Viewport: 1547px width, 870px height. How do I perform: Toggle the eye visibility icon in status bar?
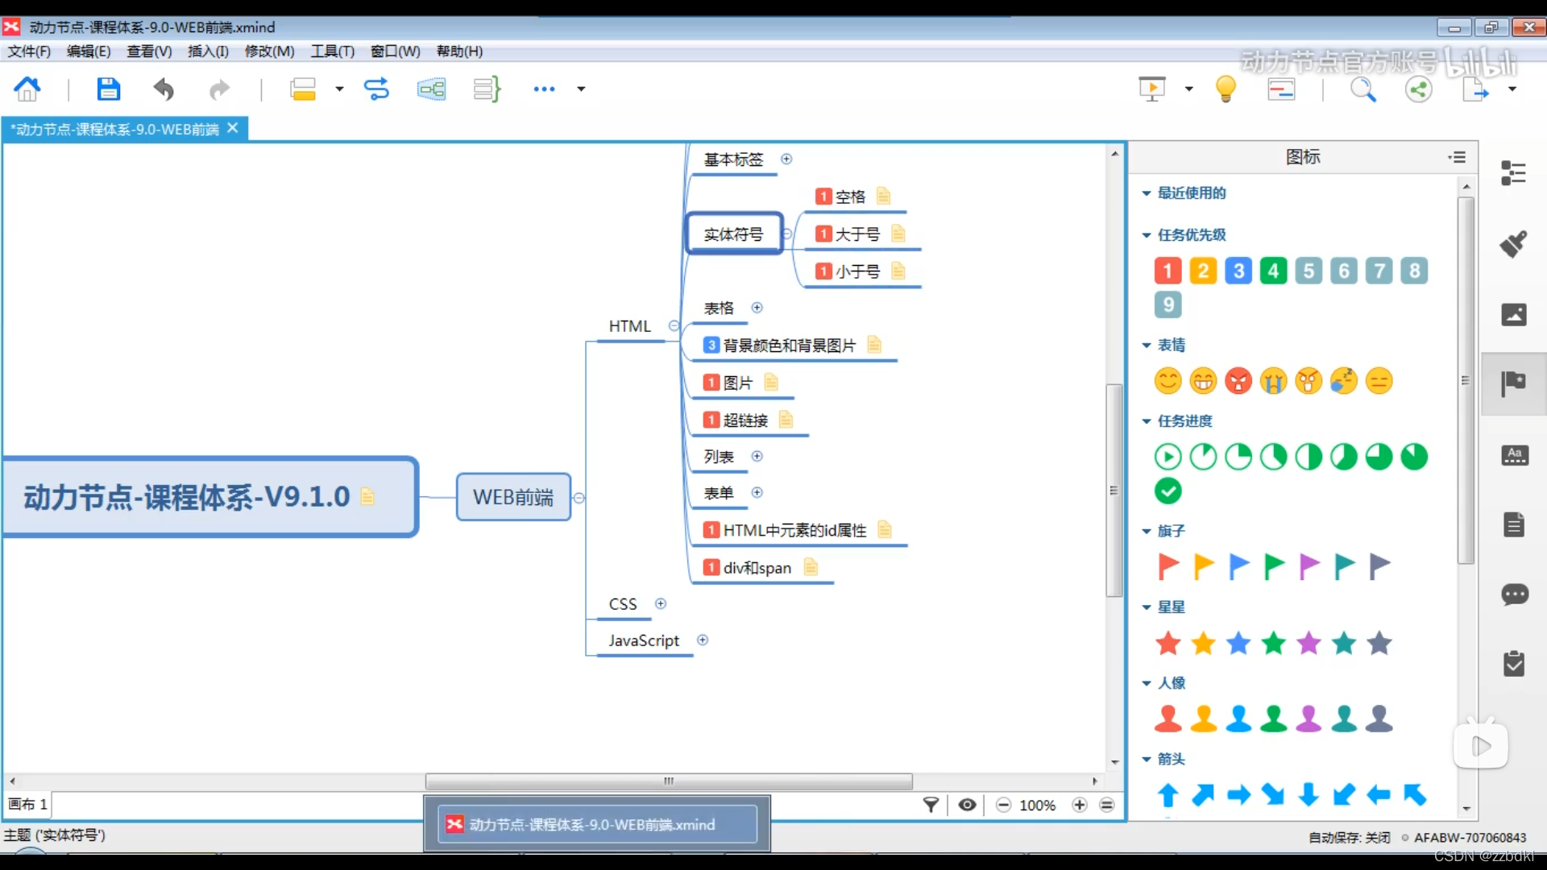[x=968, y=805]
